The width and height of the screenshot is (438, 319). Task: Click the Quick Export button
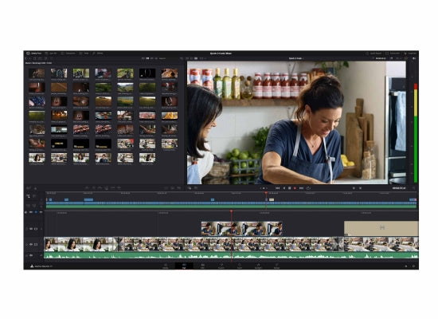[x=373, y=53]
